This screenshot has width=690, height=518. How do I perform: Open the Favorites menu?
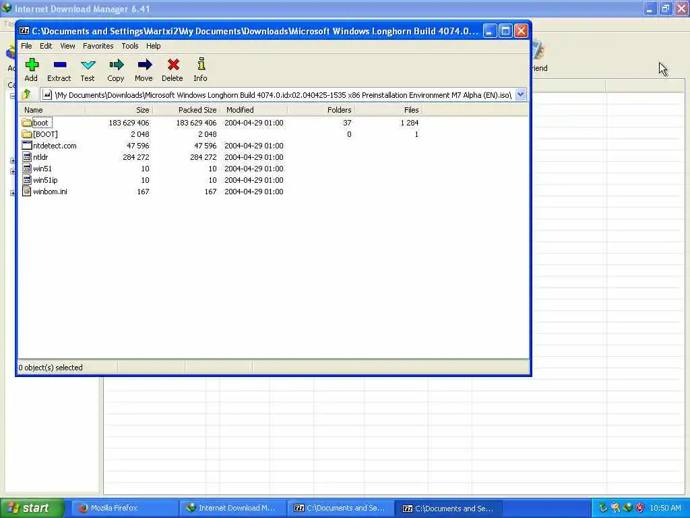(98, 46)
